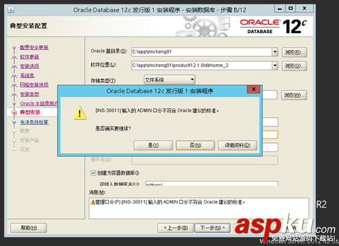
Task: Open Oracle 主目录用户 step link
Action: [39, 104]
